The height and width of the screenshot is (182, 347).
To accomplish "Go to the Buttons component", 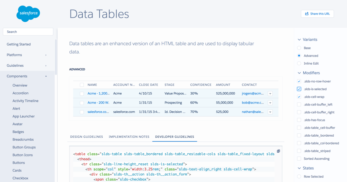I will pyautogui.click(x=19, y=163).
